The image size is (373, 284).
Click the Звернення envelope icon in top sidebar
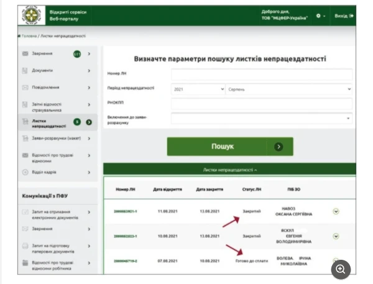pos(25,53)
